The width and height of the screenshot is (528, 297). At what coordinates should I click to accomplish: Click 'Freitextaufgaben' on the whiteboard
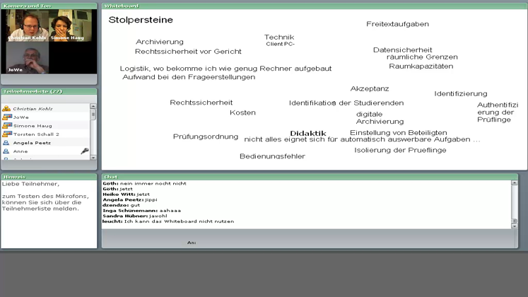pyautogui.click(x=398, y=24)
